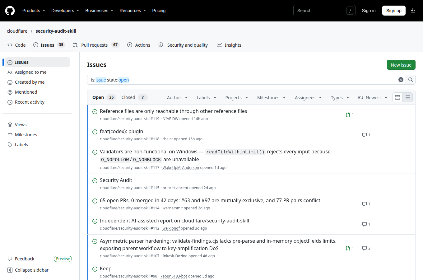Open the Security Audit issue
This screenshot has height=280, width=423.
tap(116, 180)
